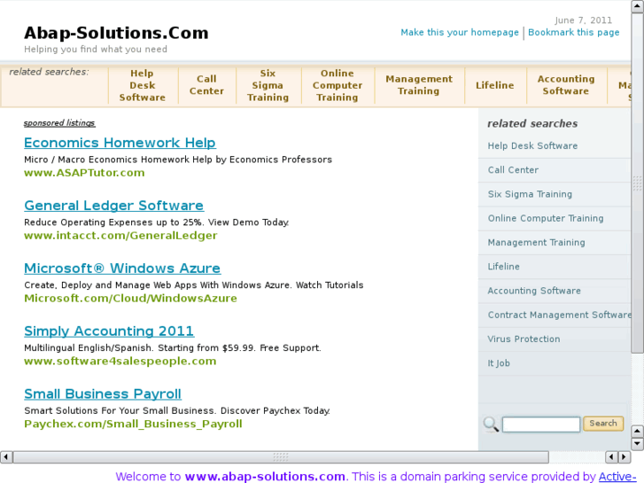The image size is (644, 483).
Task: Click www.software4salespeople.com URL
Action: point(120,362)
